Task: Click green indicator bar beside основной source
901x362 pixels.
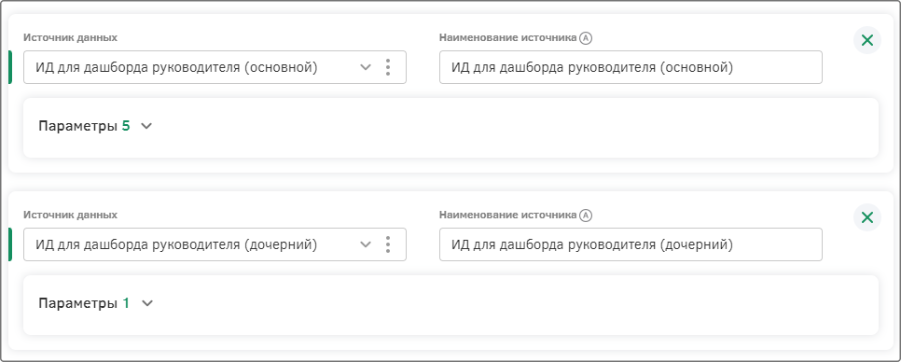Action: 10,67
